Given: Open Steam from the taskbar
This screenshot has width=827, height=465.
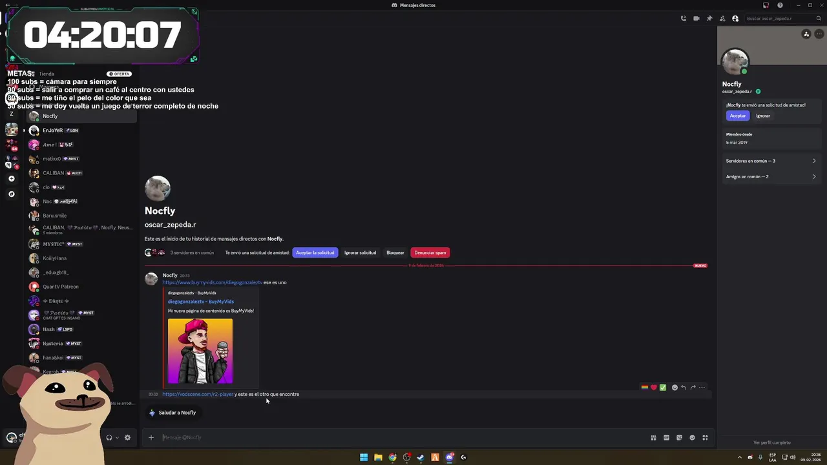Looking at the screenshot, I should (421, 457).
